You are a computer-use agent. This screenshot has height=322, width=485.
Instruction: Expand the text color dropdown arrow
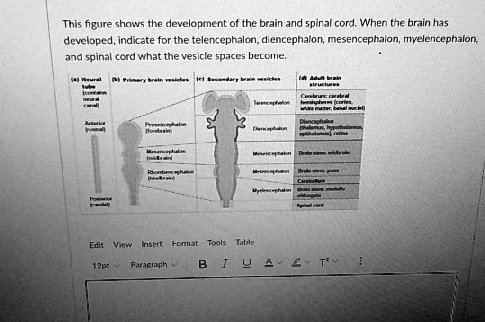pyautogui.click(x=280, y=262)
